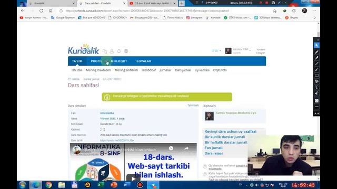Show more bookmarks with the chevron
This screenshot has width=337, height=189.
pos(315,18)
